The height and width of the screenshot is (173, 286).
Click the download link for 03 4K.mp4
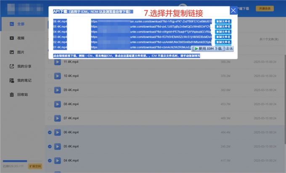(152, 37)
